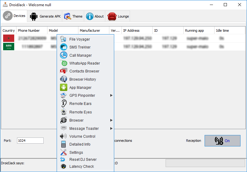The width and height of the screenshot is (247, 172).
Task: Click the 'connections' label text
Action: point(123,141)
